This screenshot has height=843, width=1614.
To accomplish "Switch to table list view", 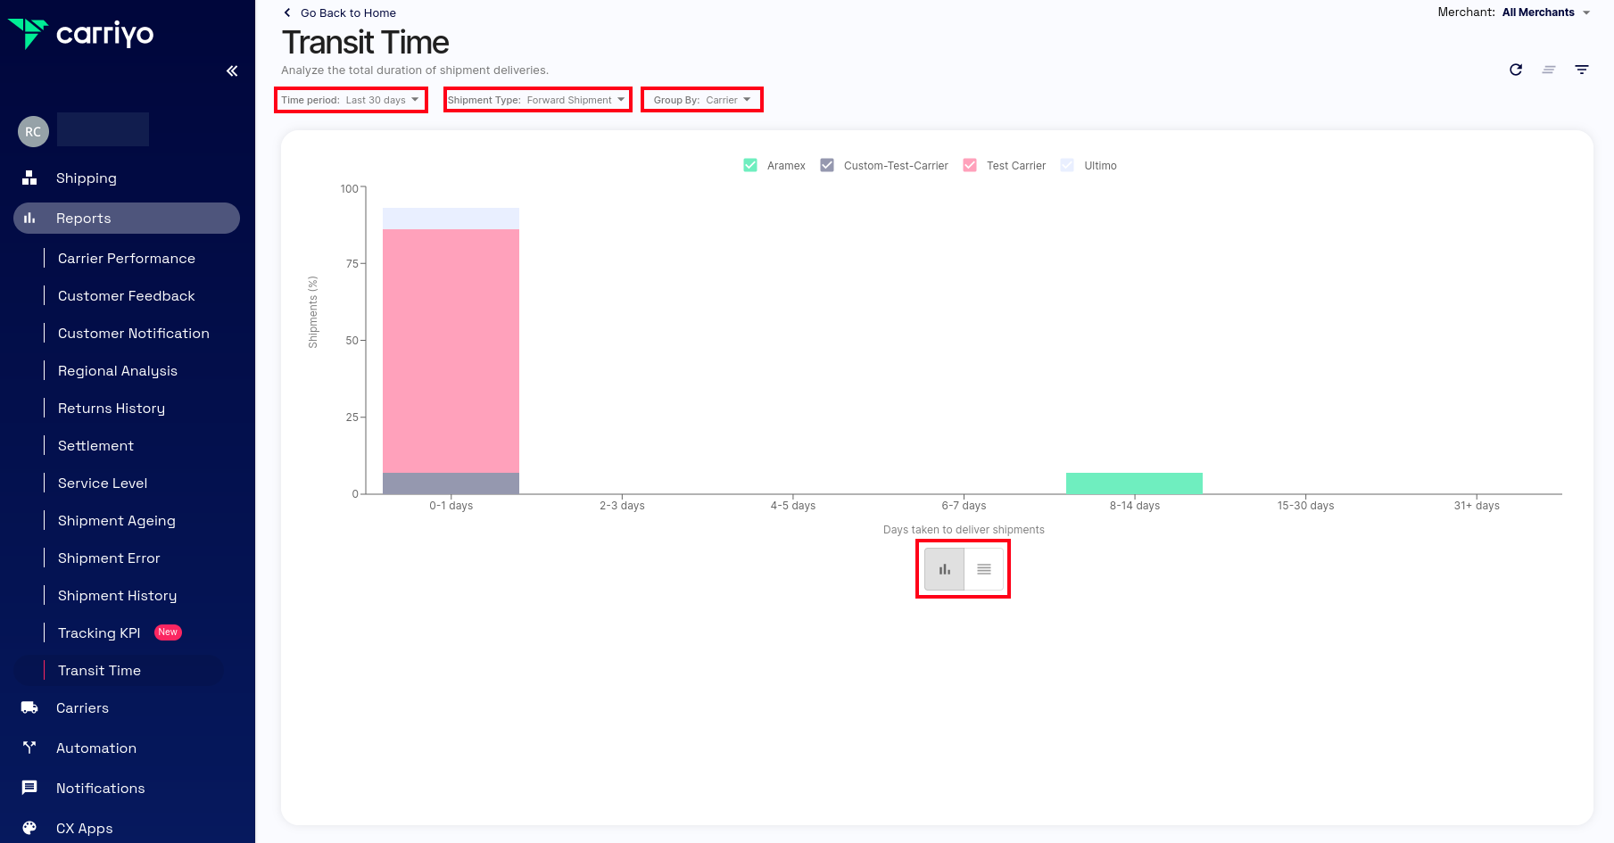I will click(x=983, y=569).
